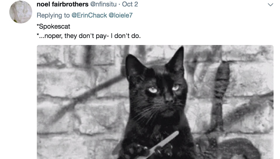
Task: Open the black cat GIF image
Action: pos(155,102)
